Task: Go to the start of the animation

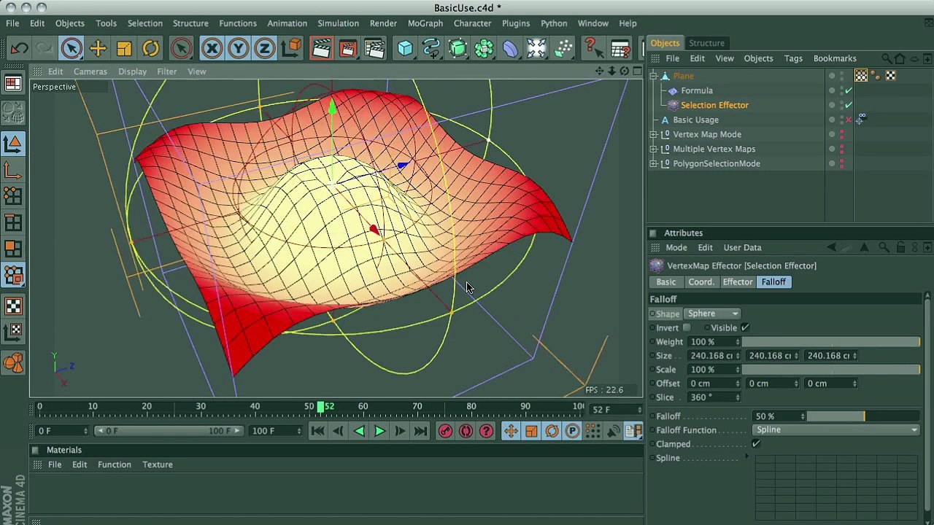Action: click(x=317, y=431)
